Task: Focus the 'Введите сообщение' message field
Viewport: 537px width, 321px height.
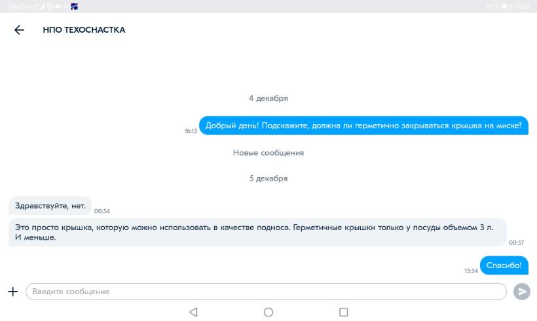Action: (265, 292)
